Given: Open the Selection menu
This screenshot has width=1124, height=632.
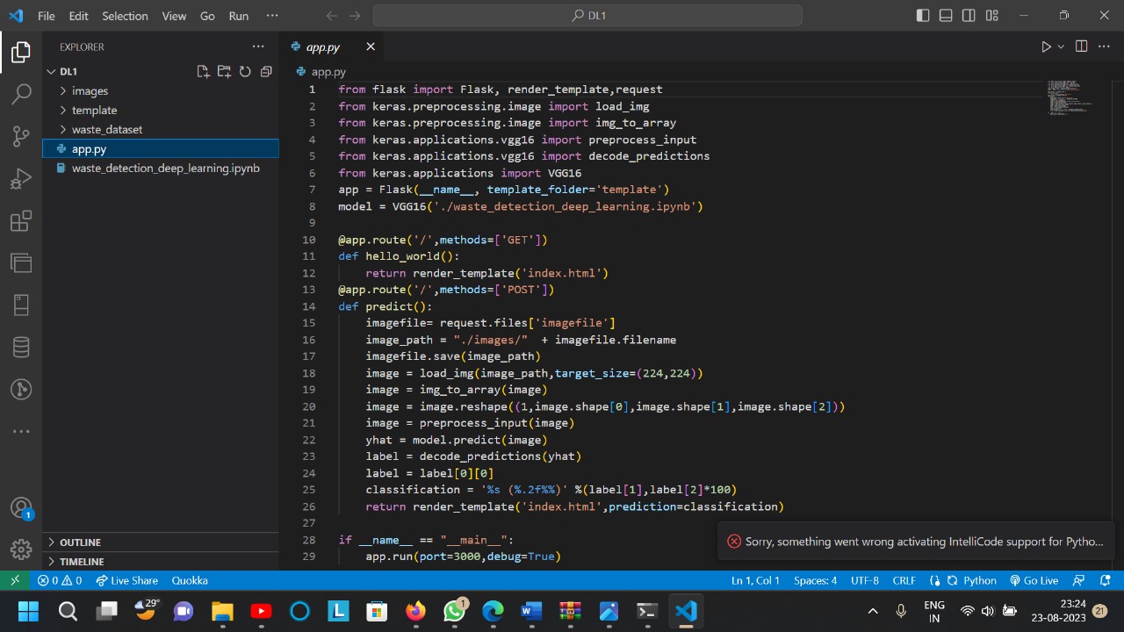Looking at the screenshot, I should (125, 16).
